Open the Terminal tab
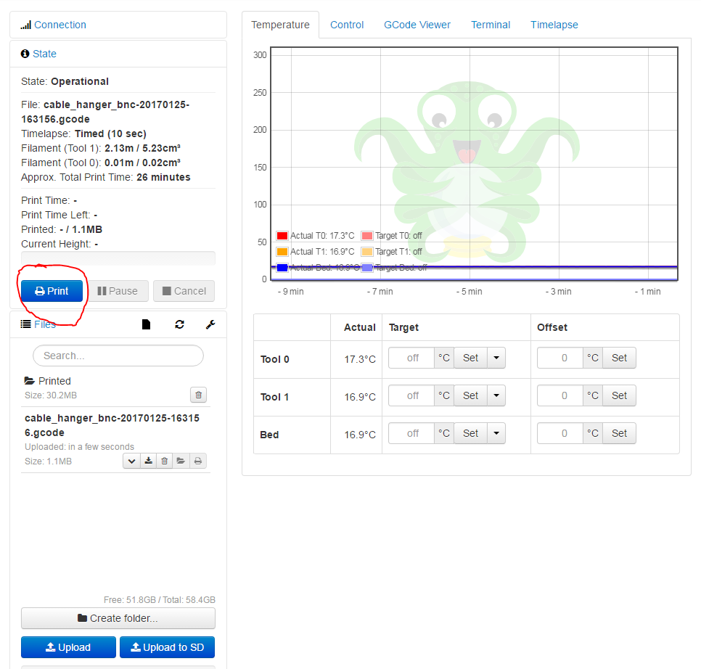 [491, 25]
